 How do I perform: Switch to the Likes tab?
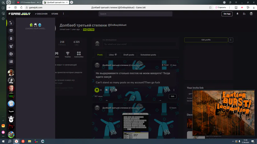113,55
